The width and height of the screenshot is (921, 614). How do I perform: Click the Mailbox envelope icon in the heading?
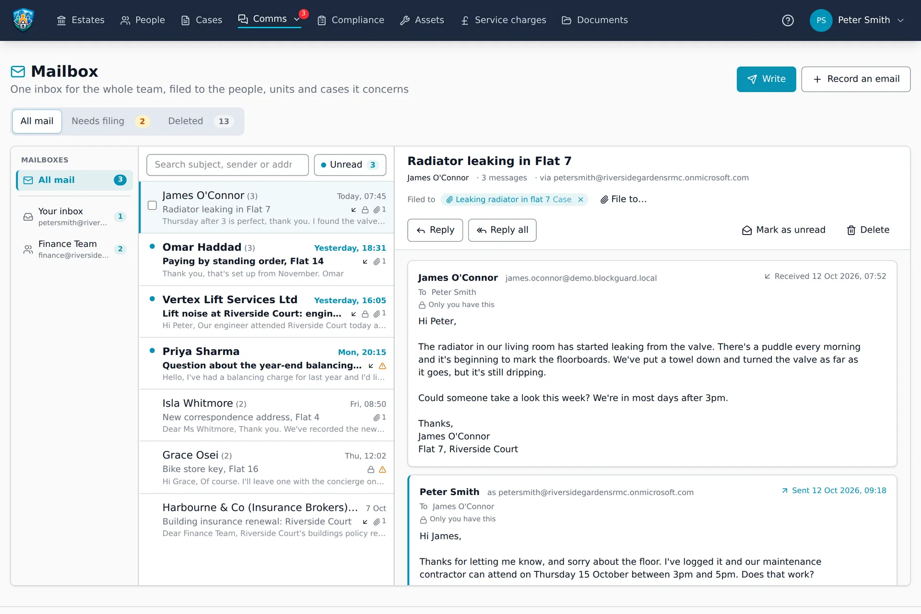pos(18,71)
